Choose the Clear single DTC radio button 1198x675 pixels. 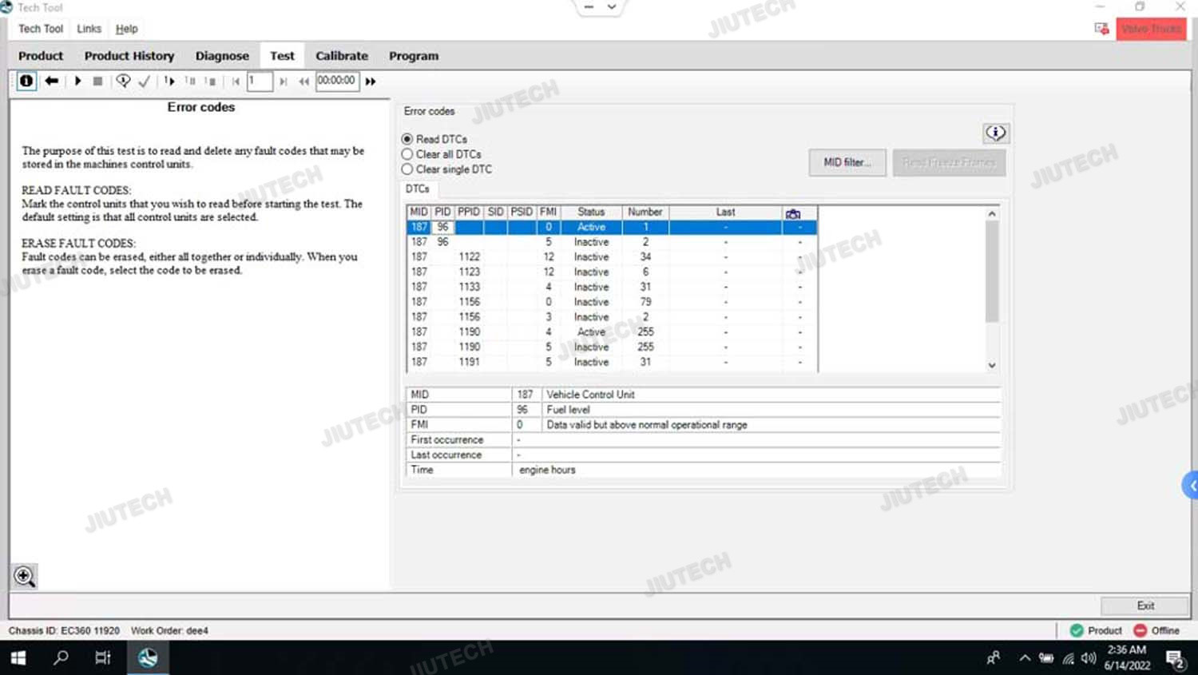(407, 169)
